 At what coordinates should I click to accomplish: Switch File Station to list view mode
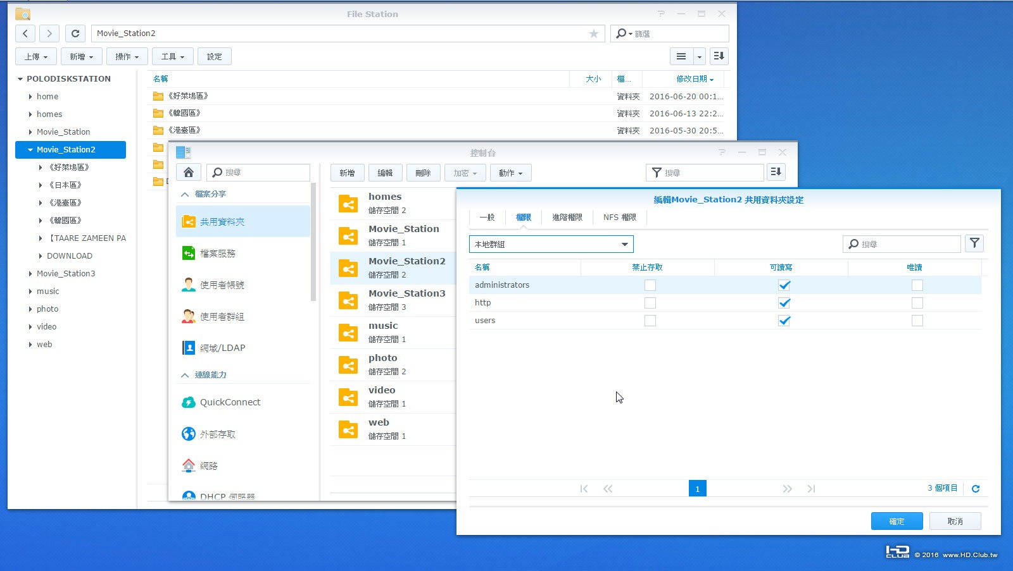(681, 56)
